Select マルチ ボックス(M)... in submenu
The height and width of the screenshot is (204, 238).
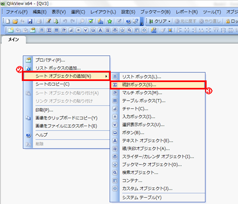(x=158, y=93)
